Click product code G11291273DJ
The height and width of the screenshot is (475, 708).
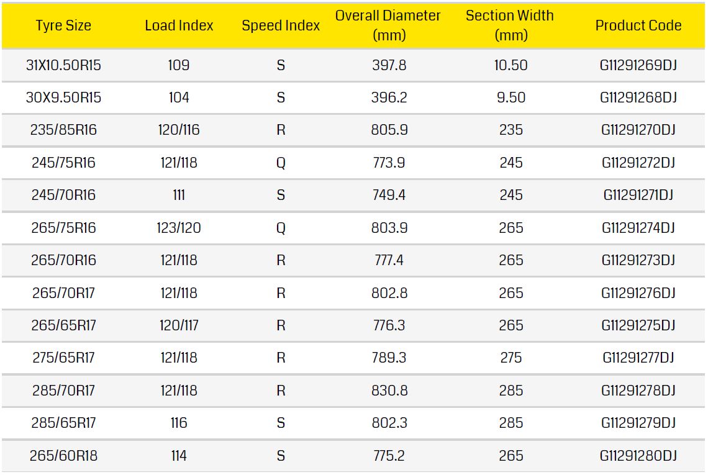click(x=638, y=260)
